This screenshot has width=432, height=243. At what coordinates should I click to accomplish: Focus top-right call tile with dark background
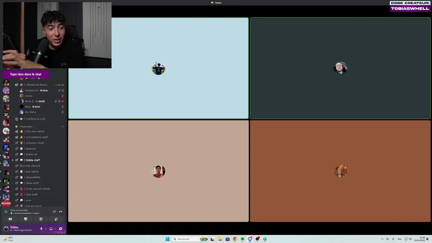pyautogui.click(x=340, y=68)
